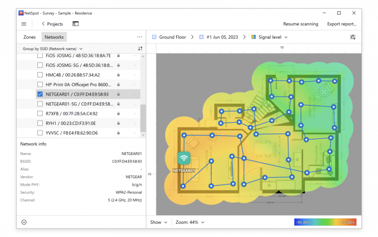Select the R7XFB / 00:7F:28:5A:C4:92 row
Viewport: 378px width, 237px height.
click(x=88, y=114)
